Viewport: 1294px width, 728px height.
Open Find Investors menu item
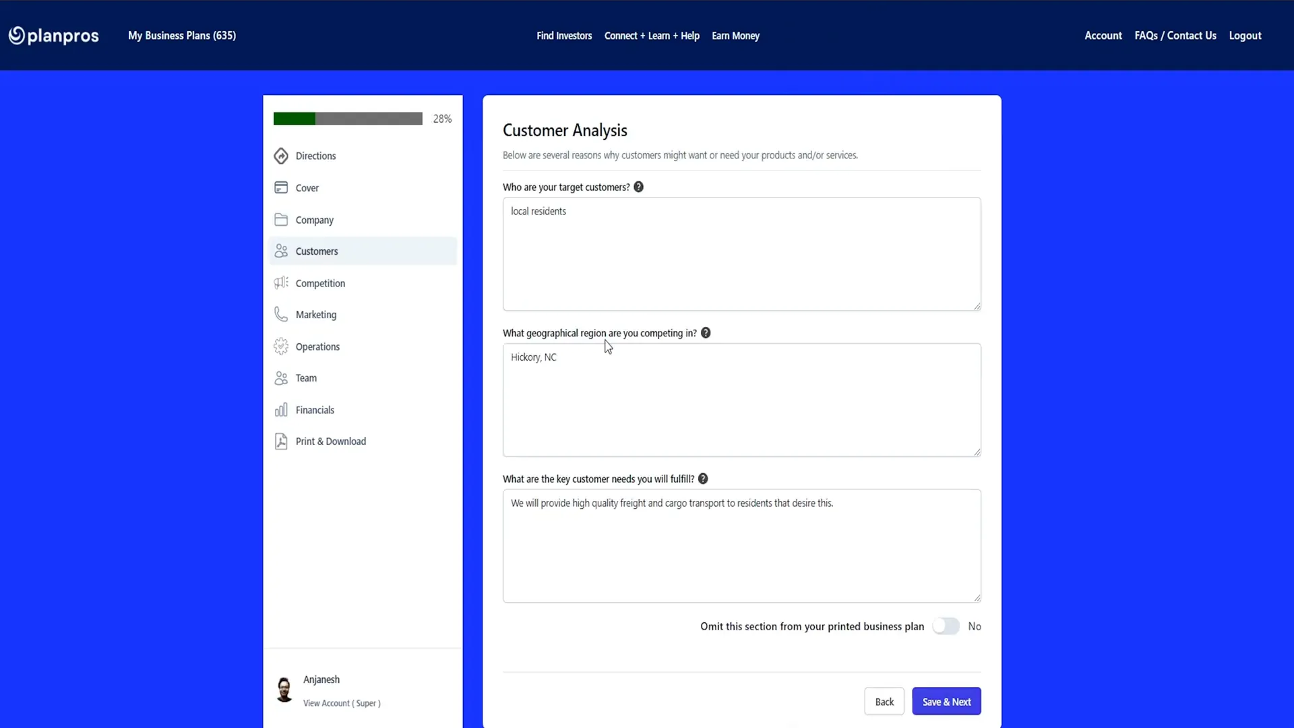click(564, 36)
